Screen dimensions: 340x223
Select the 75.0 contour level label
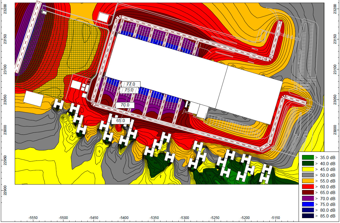129,90
